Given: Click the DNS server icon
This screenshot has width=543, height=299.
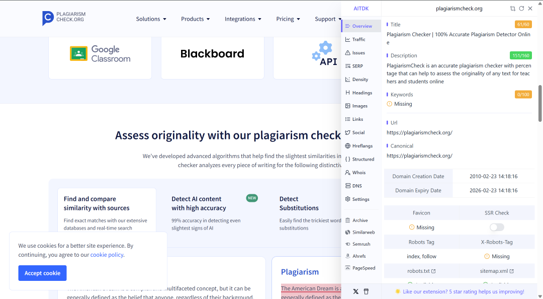Looking at the screenshot, I should (x=348, y=186).
